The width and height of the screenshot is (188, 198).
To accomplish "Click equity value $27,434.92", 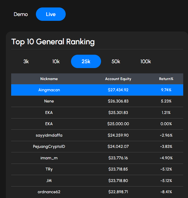I will 118,90.
